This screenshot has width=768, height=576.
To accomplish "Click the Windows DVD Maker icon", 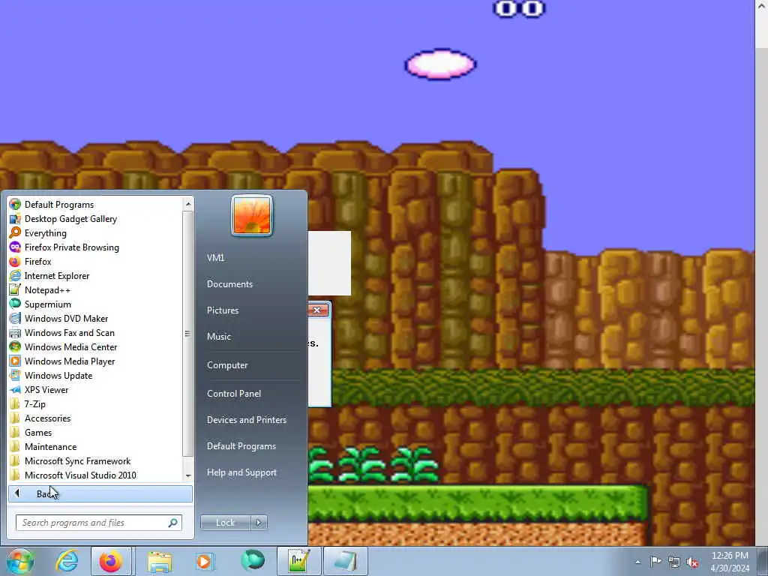I will (x=15, y=318).
